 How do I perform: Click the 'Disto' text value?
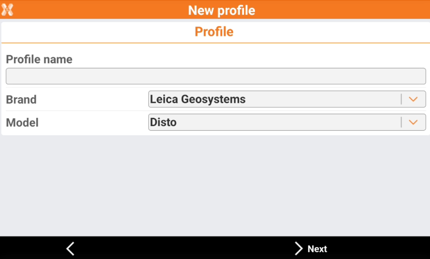(163, 122)
